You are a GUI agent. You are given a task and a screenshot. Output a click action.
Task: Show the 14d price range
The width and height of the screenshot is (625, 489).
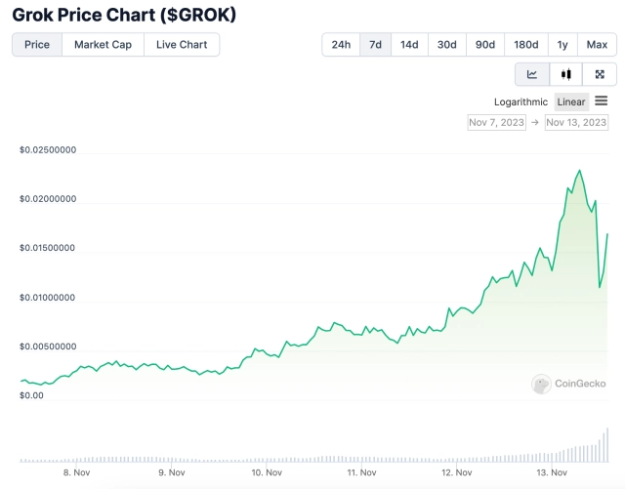click(x=409, y=45)
